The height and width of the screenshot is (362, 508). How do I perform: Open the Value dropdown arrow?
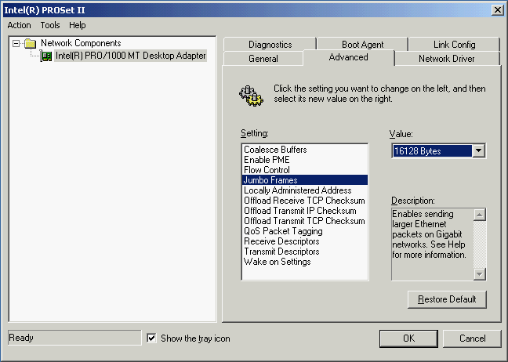478,151
